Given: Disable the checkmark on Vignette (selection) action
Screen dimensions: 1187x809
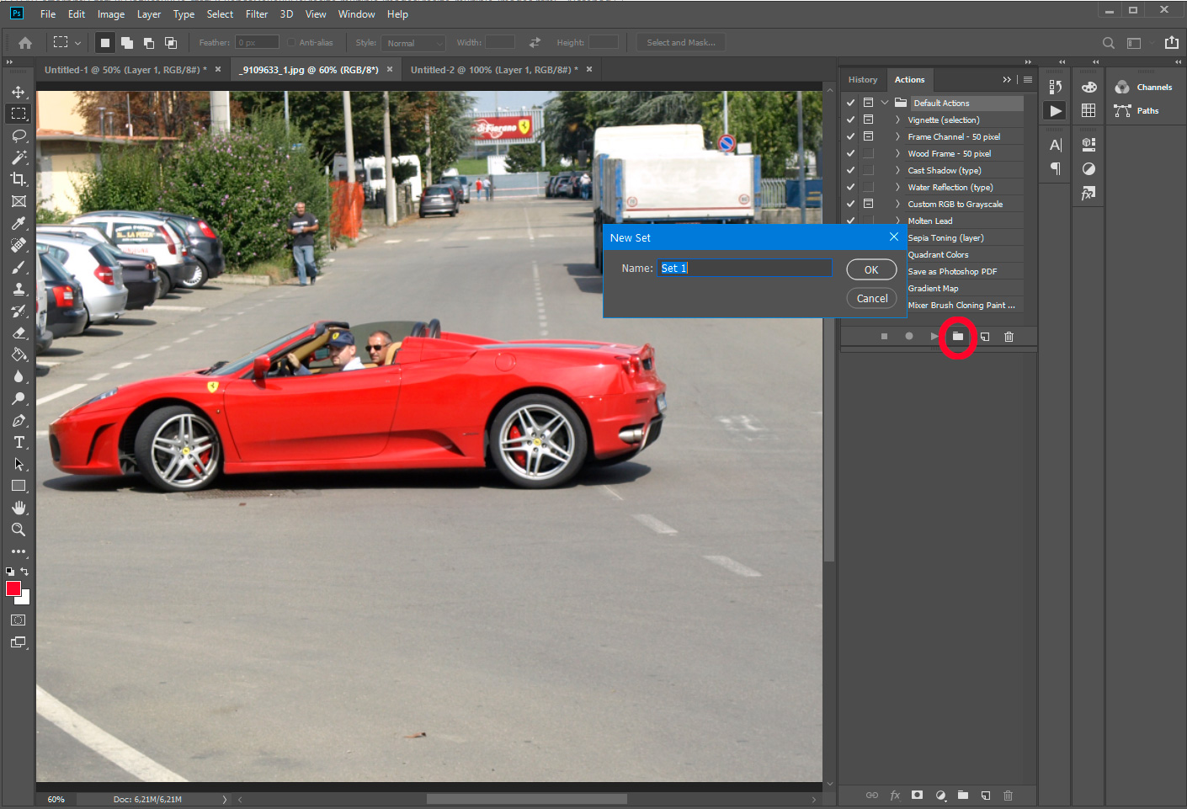Looking at the screenshot, I should click(x=849, y=120).
